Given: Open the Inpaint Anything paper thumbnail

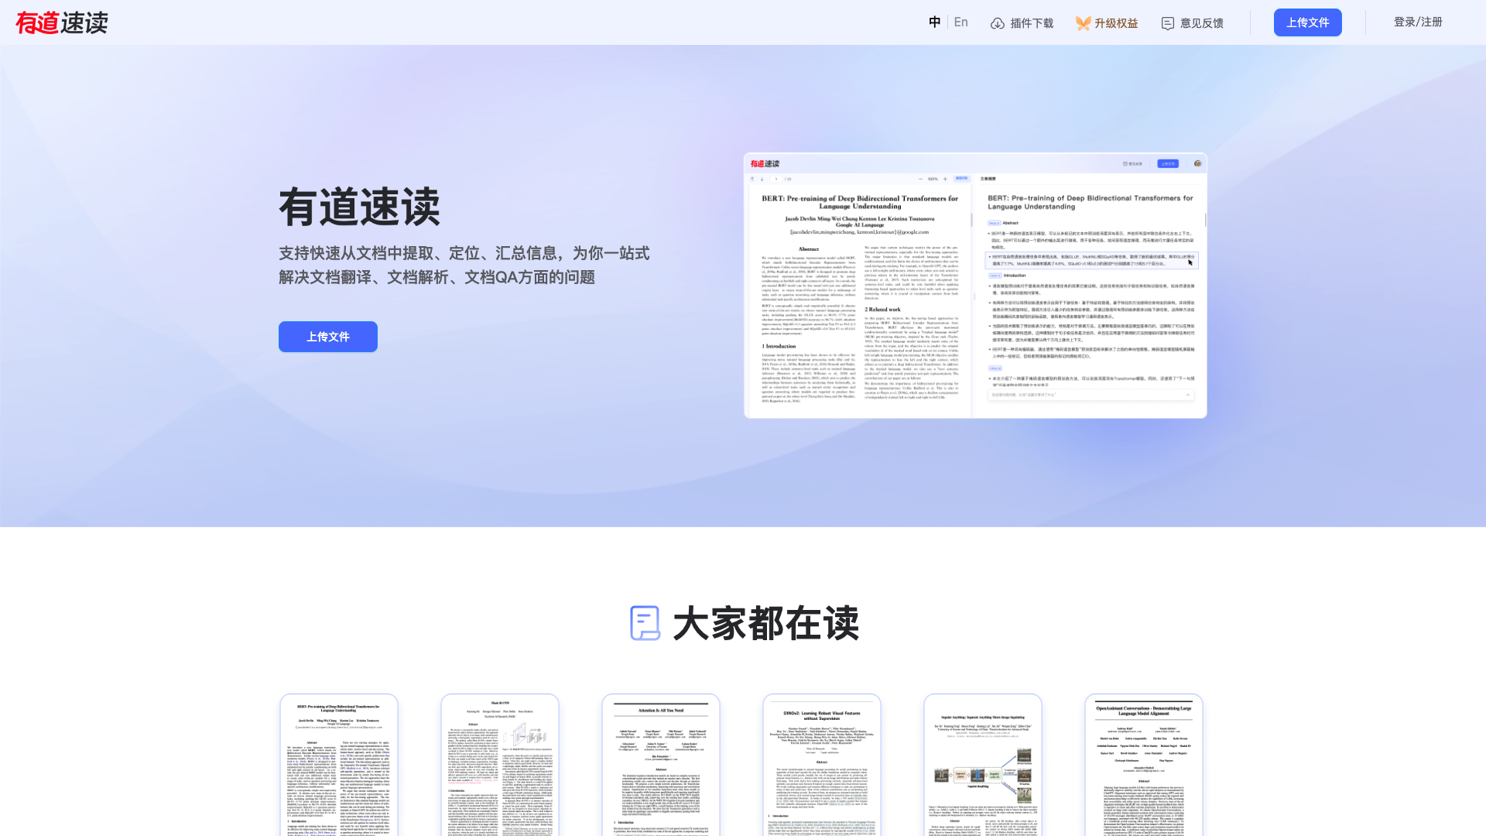Looking at the screenshot, I should pos(983,765).
